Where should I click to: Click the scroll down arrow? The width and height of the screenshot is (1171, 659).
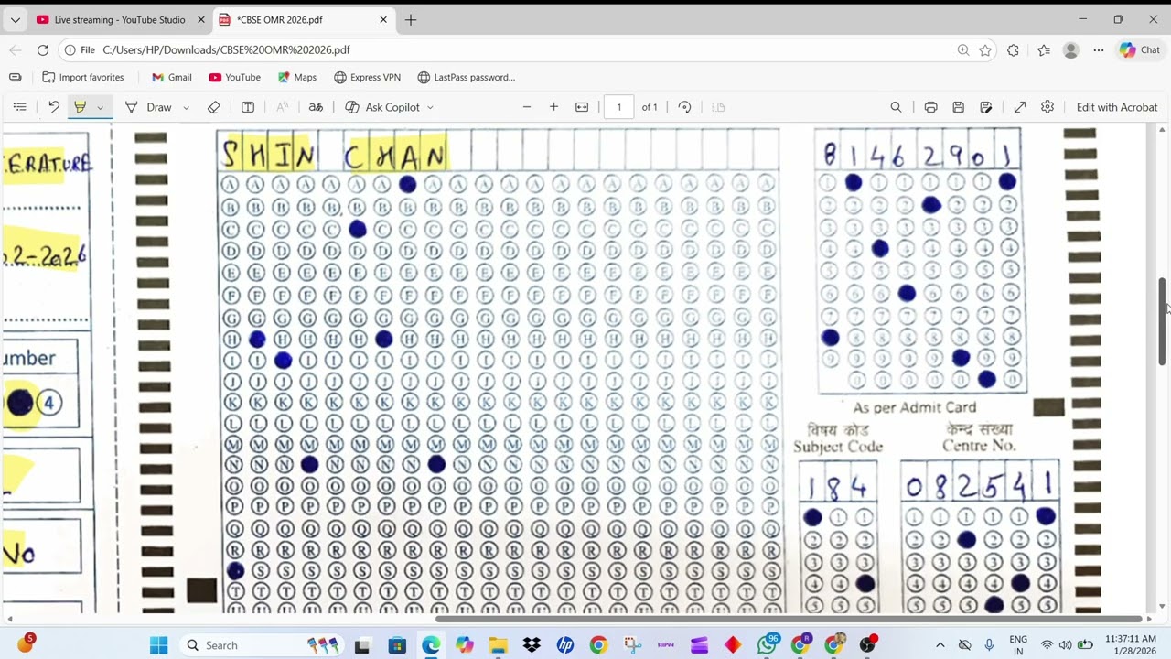pyautogui.click(x=1162, y=606)
